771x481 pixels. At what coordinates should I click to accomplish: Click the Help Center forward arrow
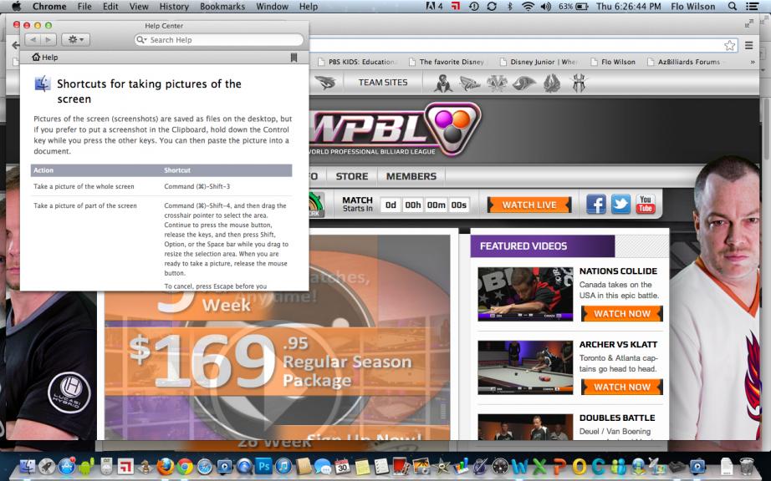(49, 40)
